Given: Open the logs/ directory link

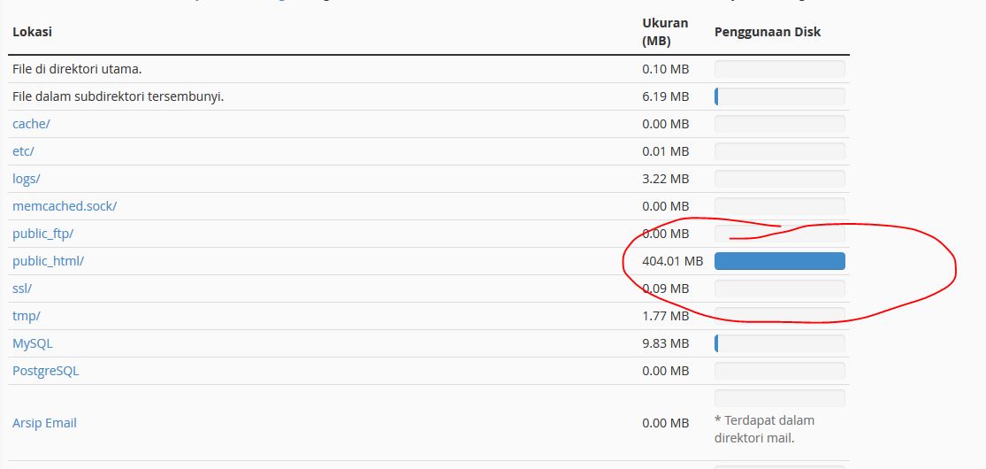Looking at the screenshot, I should [27, 179].
